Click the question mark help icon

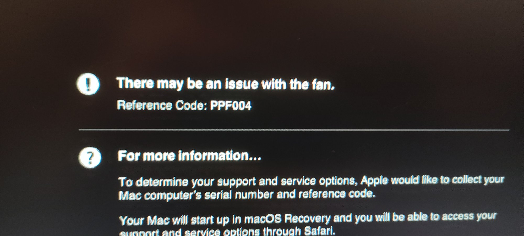(x=90, y=158)
